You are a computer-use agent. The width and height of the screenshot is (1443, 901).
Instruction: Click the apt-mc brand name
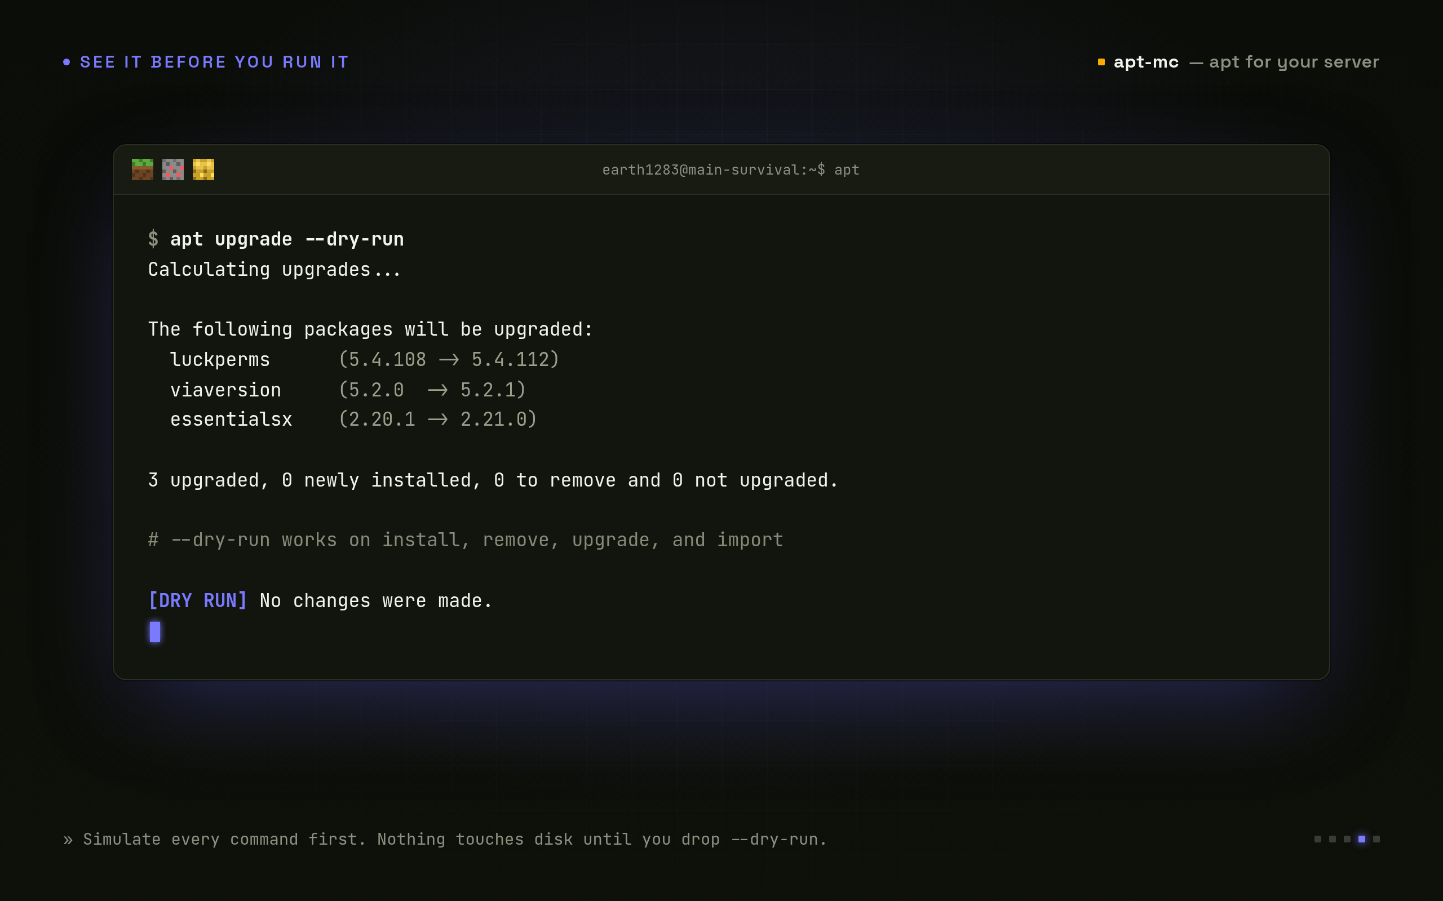[x=1146, y=62]
